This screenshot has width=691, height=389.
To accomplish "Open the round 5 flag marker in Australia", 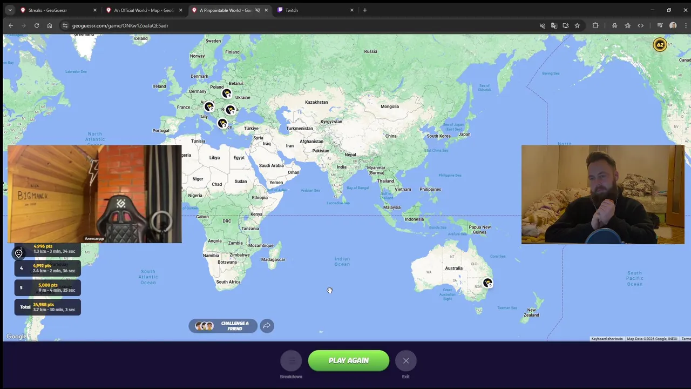I will point(488,283).
